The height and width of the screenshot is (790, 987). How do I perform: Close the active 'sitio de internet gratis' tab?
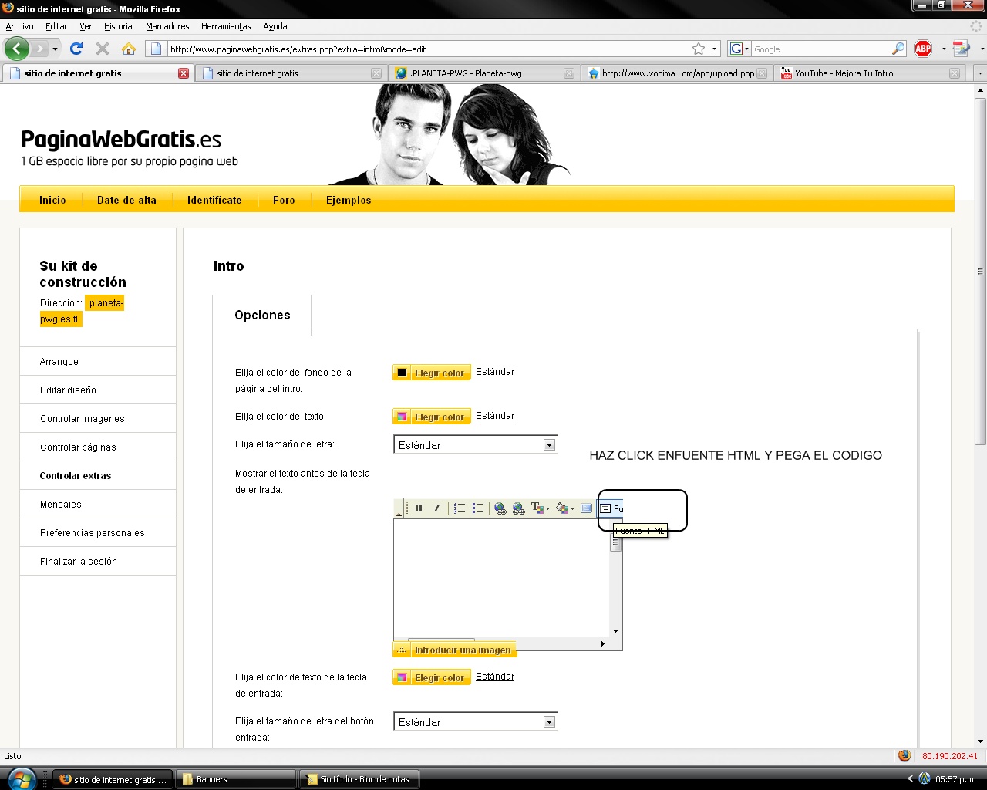coord(184,73)
